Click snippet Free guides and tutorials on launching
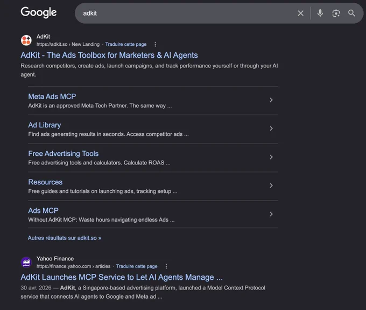Image resolution: width=366 pixels, height=310 pixels. 103,191
